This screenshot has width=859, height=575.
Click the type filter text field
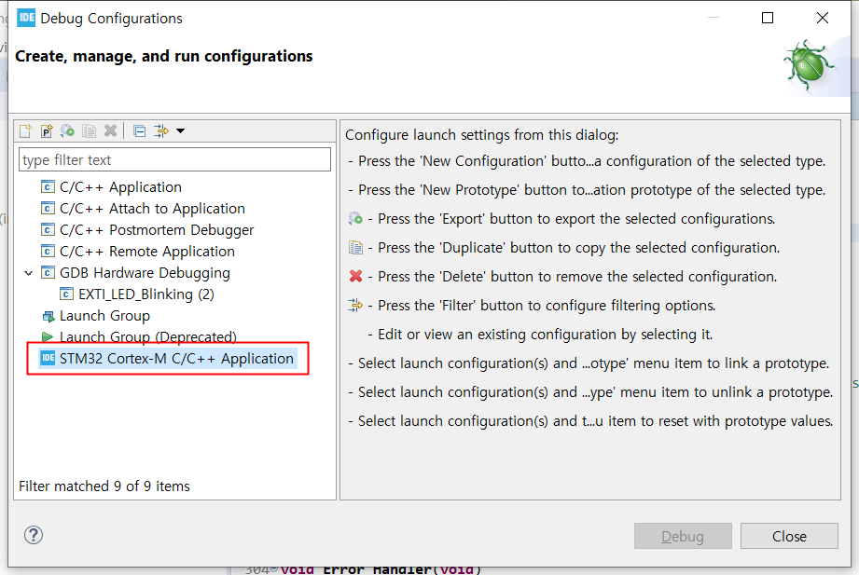174,160
